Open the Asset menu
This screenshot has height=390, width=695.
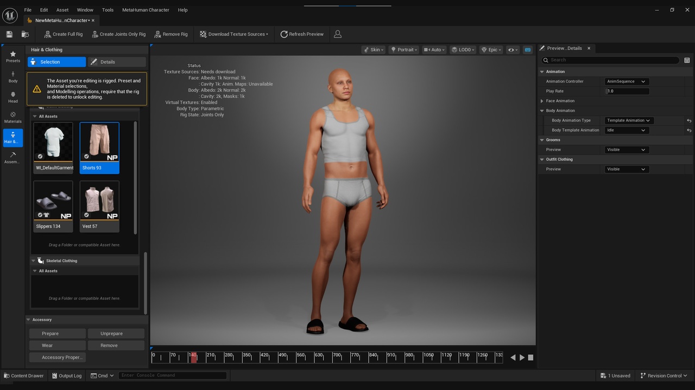click(62, 10)
